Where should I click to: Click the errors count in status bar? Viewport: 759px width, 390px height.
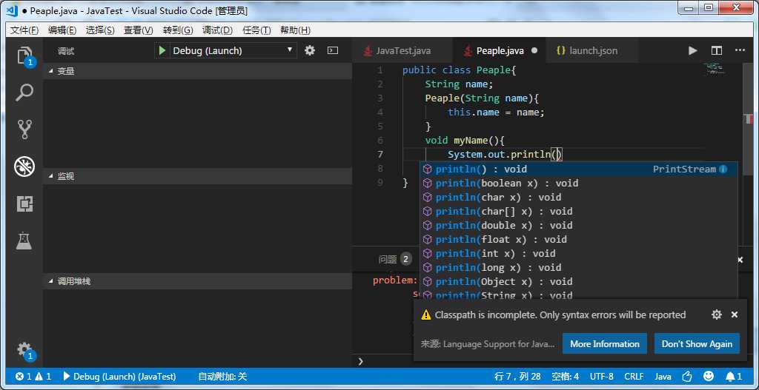point(24,376)
